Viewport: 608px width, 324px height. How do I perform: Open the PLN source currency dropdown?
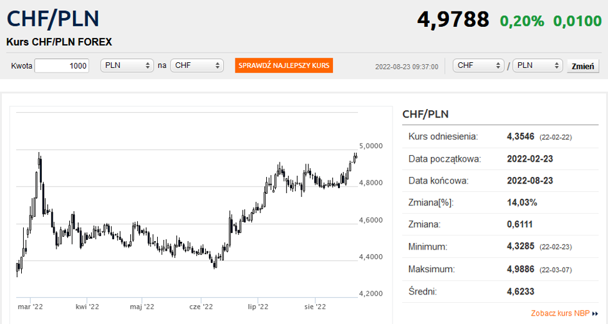(x=127, y=65)
